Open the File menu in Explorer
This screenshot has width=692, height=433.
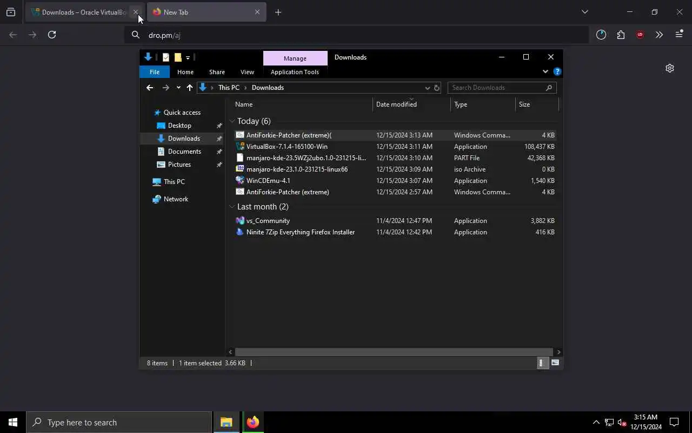coord(155,72)
